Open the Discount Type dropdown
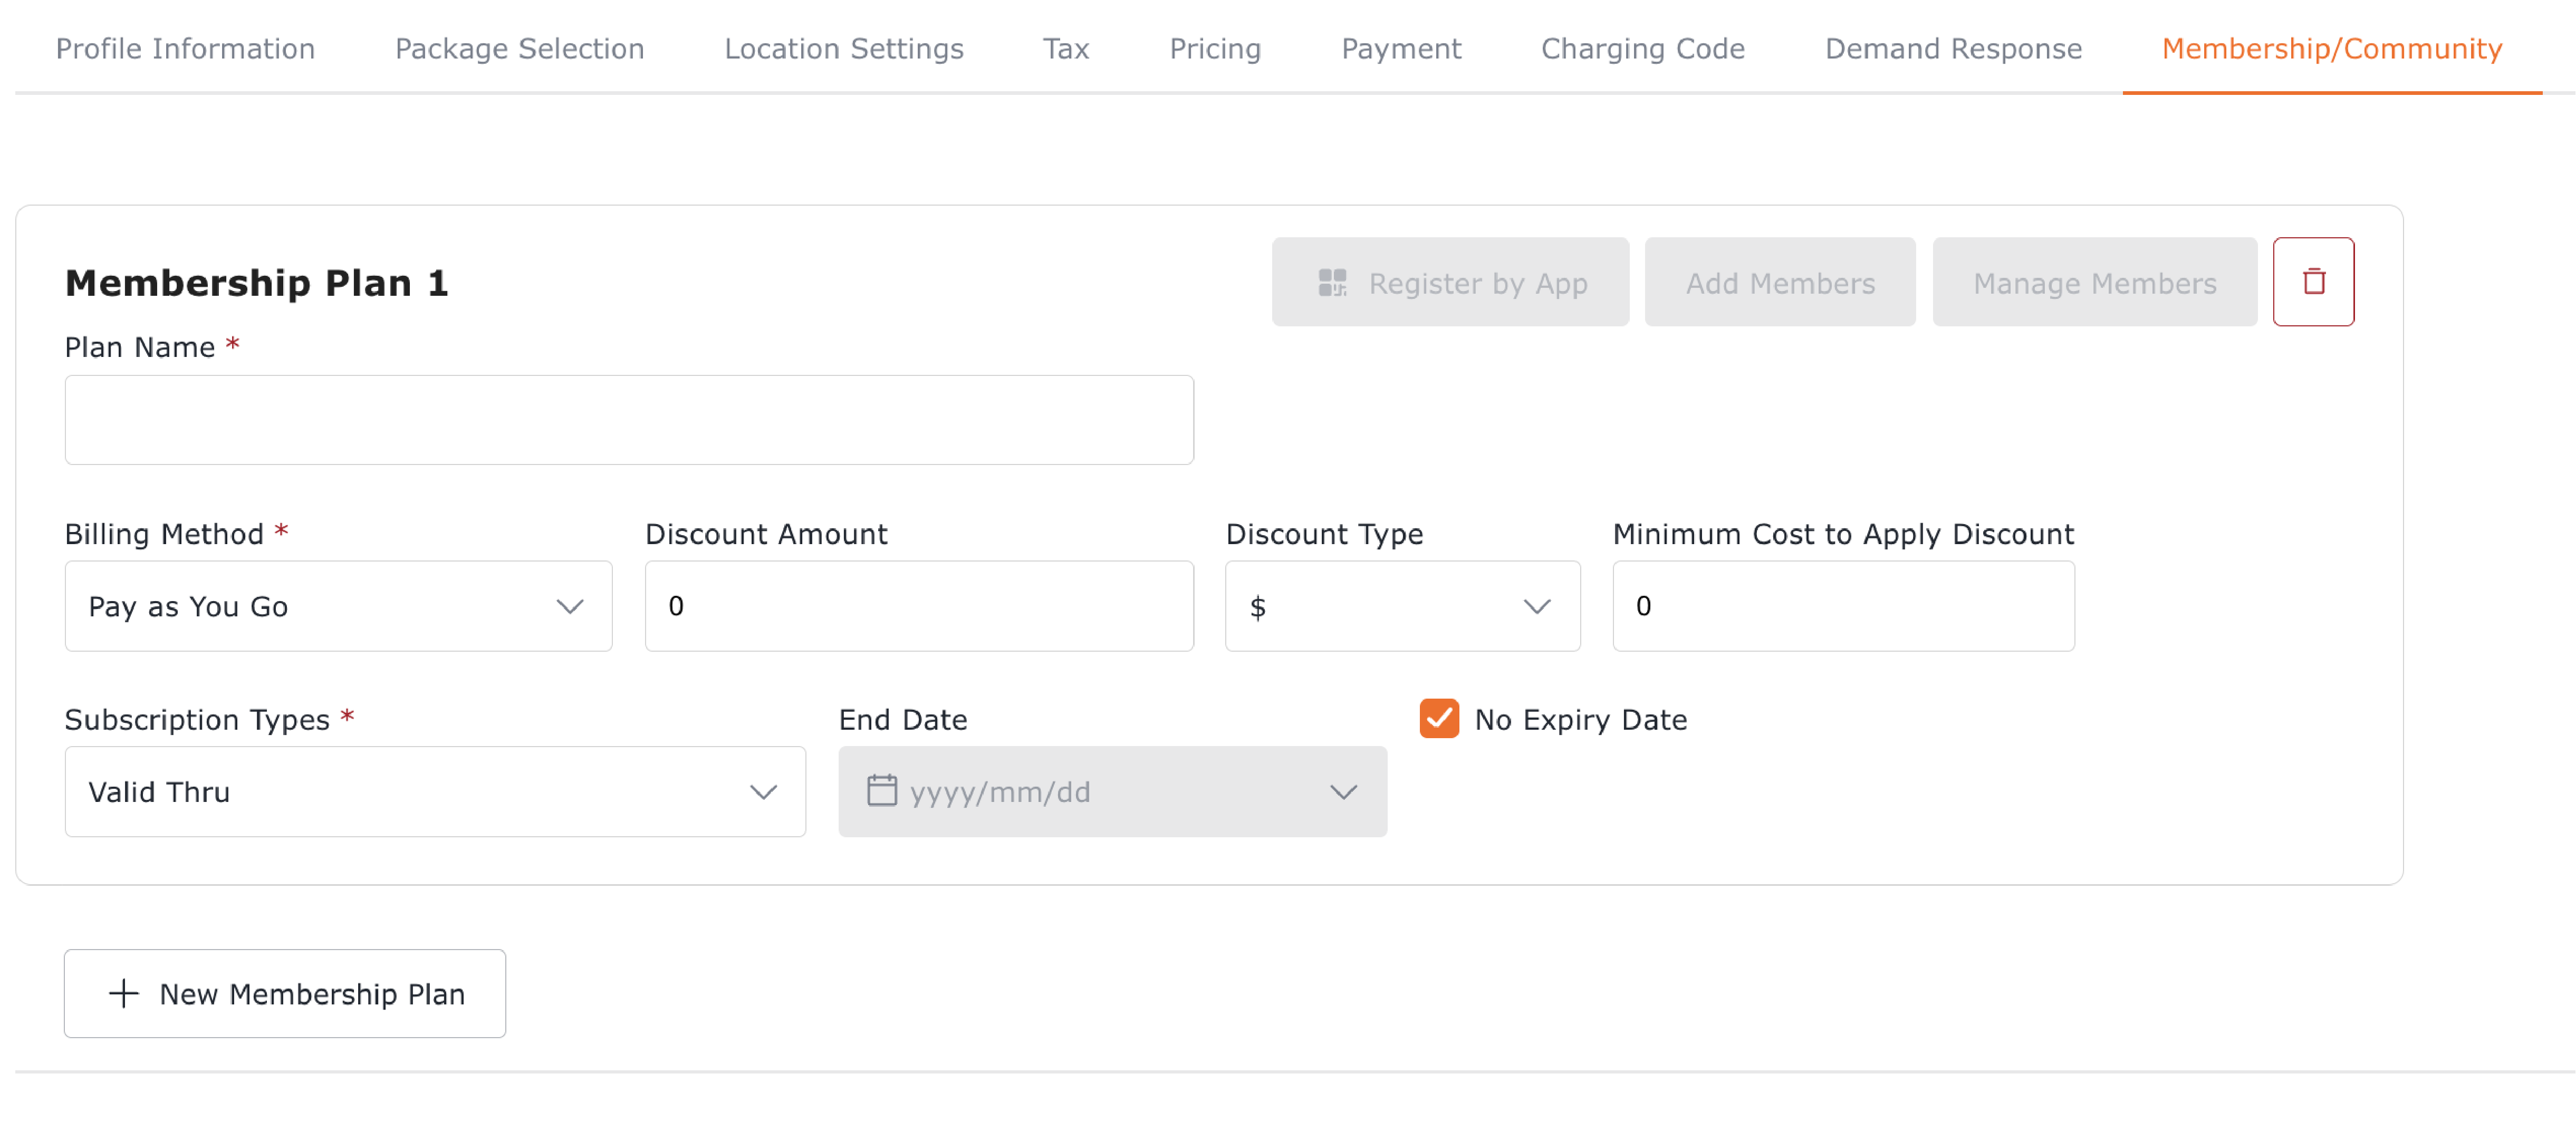 click(x=1402, y=606)
